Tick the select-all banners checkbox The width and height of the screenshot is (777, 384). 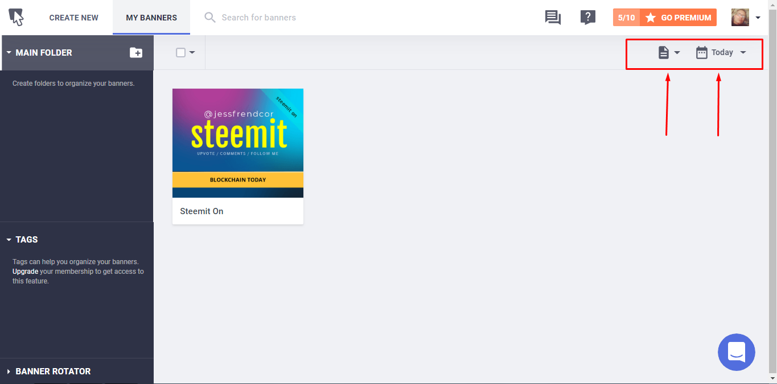tap(180, 52)
